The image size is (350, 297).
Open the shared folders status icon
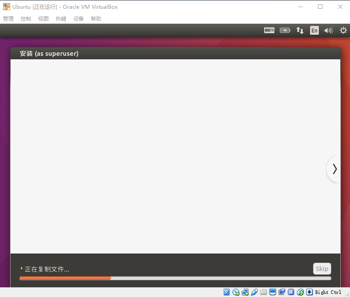tap(264, 292)
